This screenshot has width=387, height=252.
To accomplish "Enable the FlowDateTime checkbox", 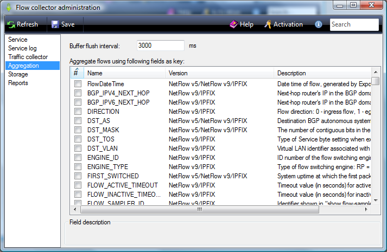I will (78, 84).
